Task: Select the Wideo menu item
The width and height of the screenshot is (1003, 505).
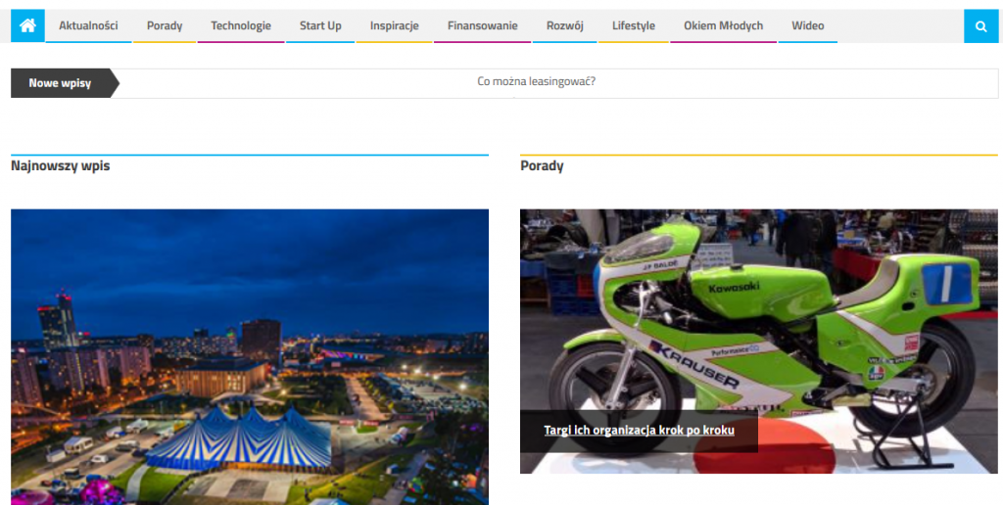Action: [x=808, y=26]
